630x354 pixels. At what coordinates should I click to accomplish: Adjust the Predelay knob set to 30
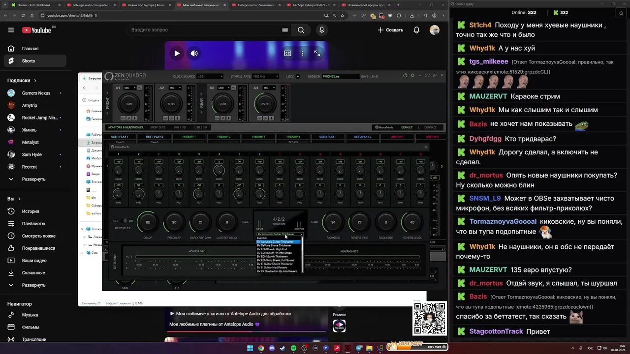[x=174, y=222]
